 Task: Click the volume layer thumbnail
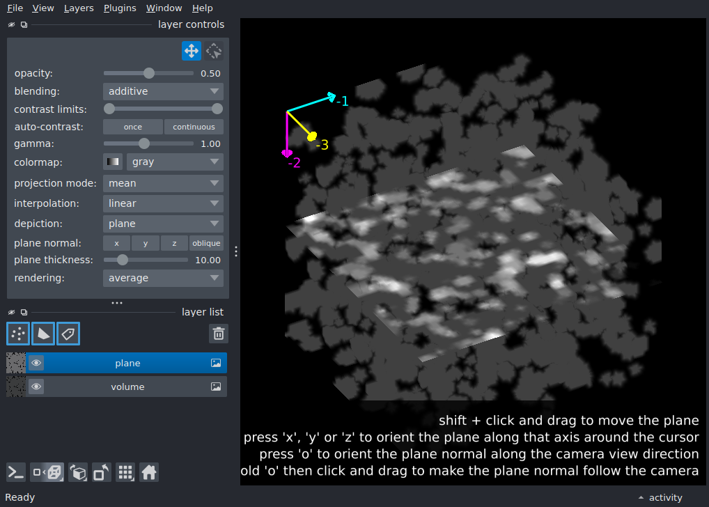(x=16, y=387)
